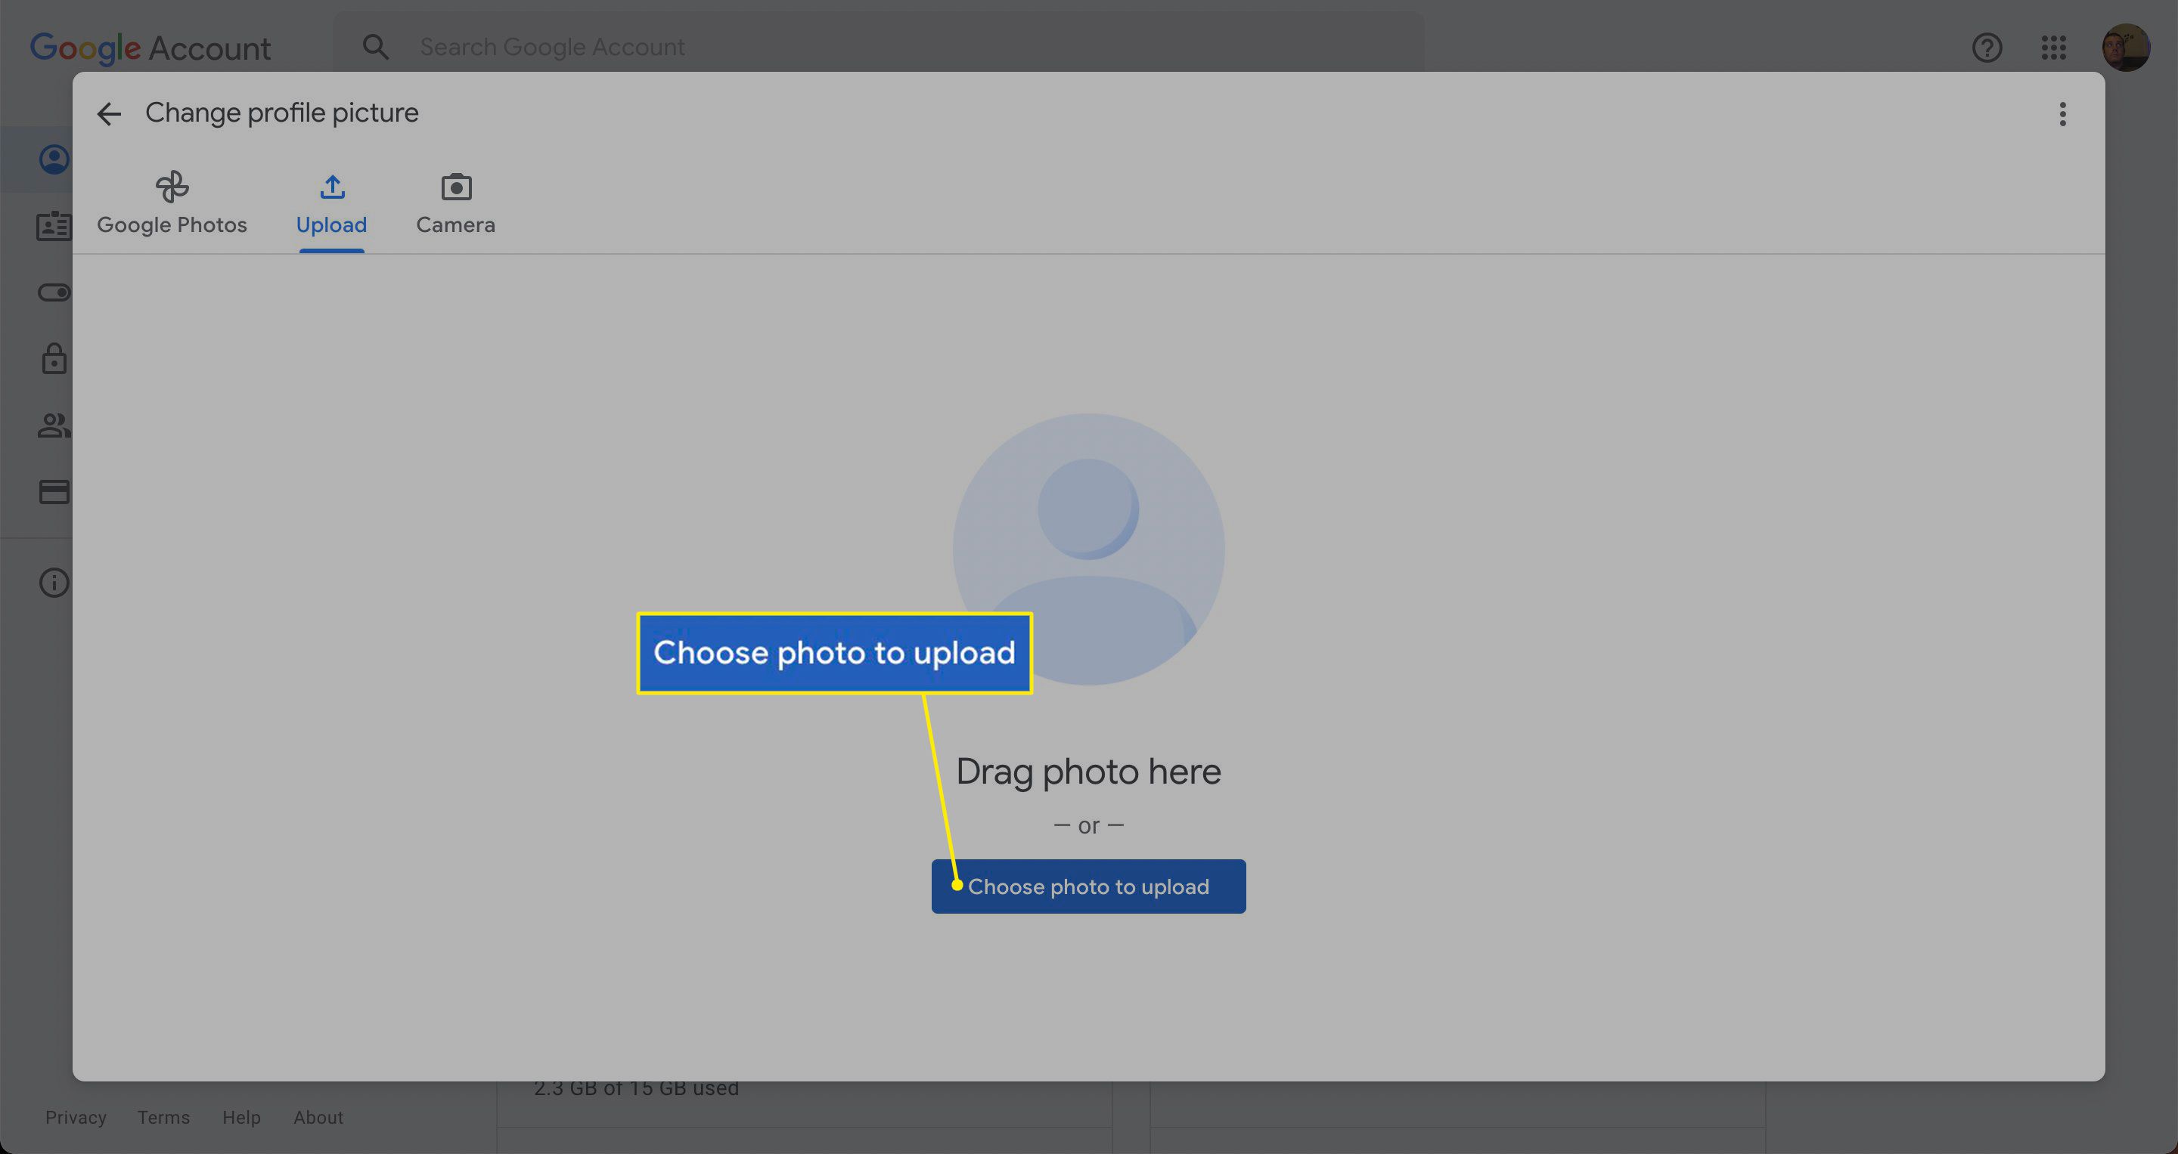Click the Google Account logo
This screenshot has width=2178, height=1154.
coord(150,48)
